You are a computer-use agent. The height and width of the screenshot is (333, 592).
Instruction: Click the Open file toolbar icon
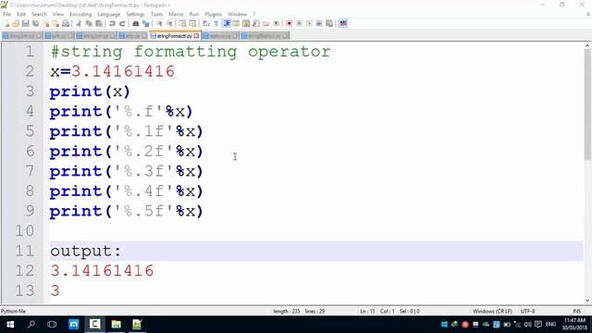pyautogui.click(x=16, y=23)
